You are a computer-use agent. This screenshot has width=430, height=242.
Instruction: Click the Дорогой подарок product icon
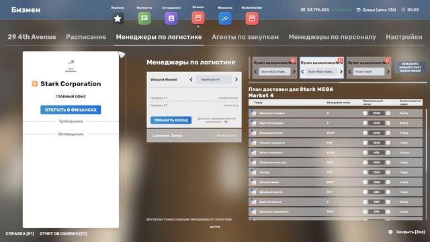point(254,123)
